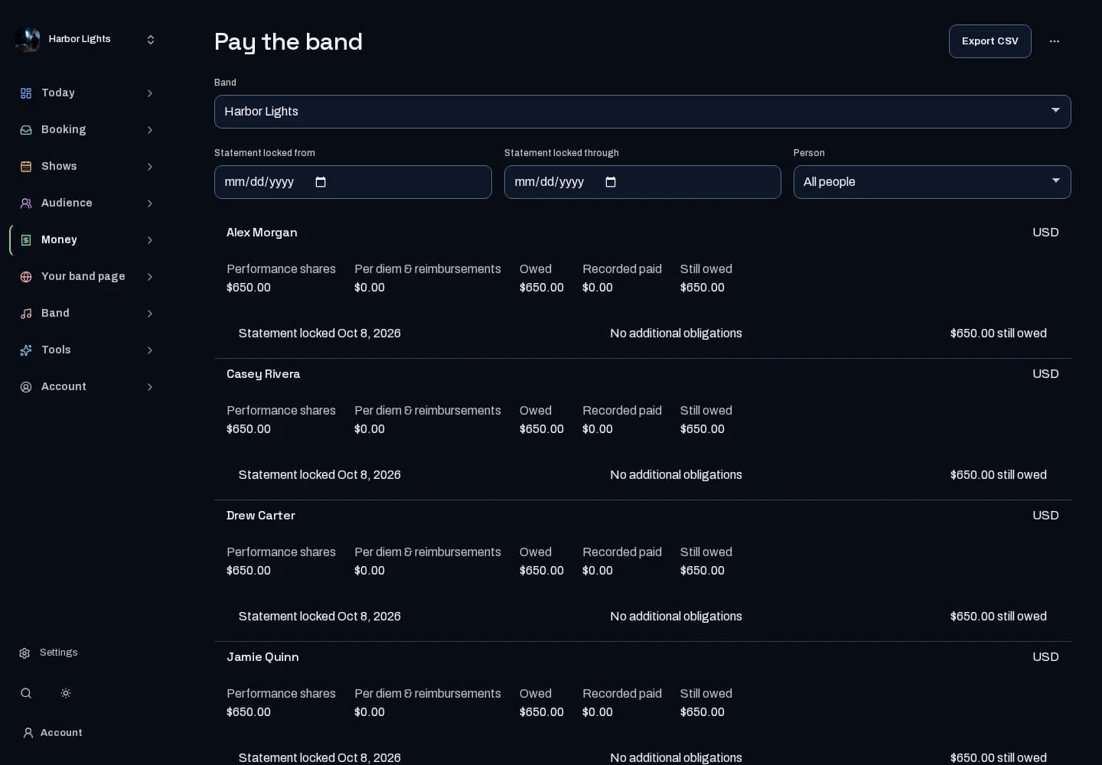Click the Shows calendar icon
1102x765 pixels.
tap(26, 167)
